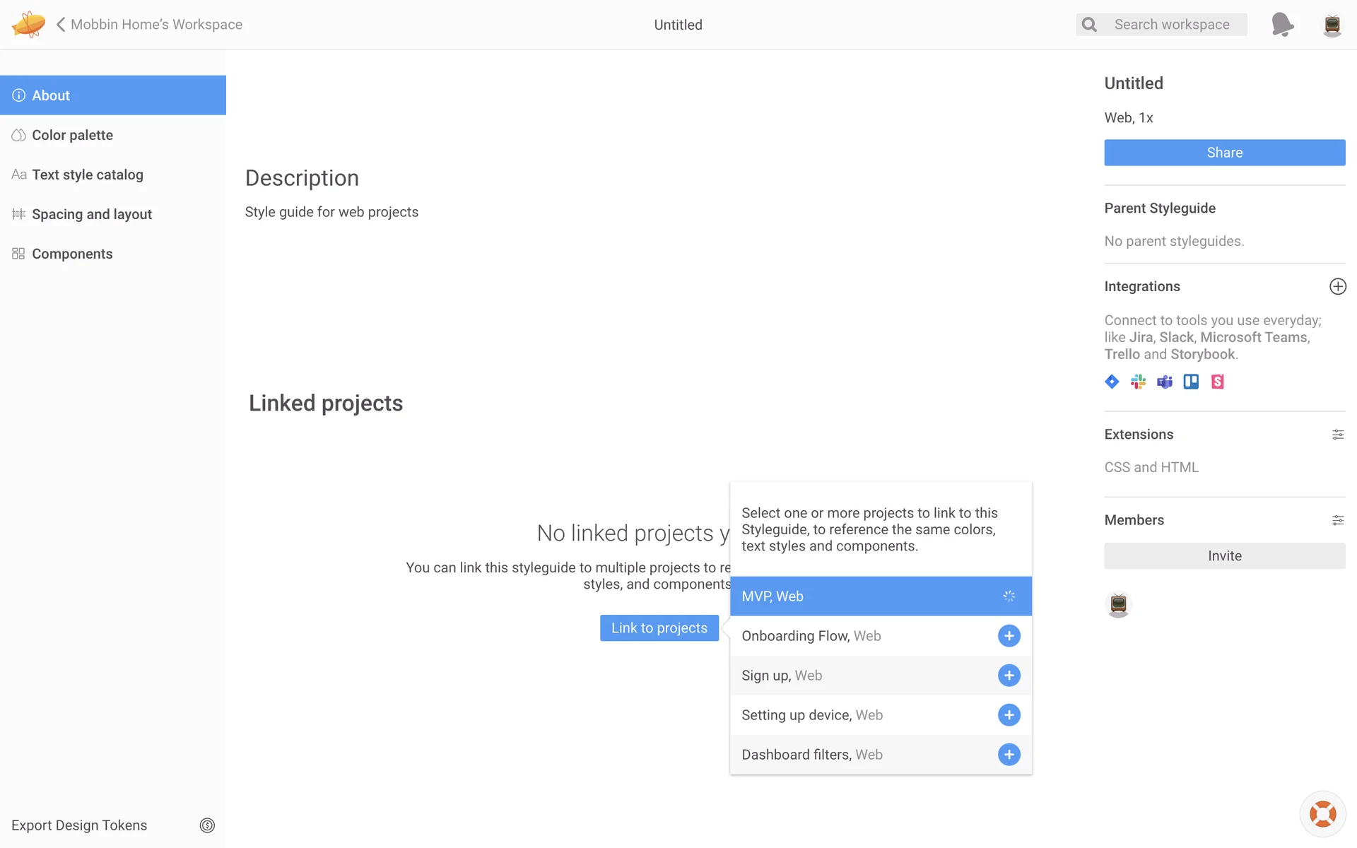Click the Jira integration icon

[x=1112, y=382]
